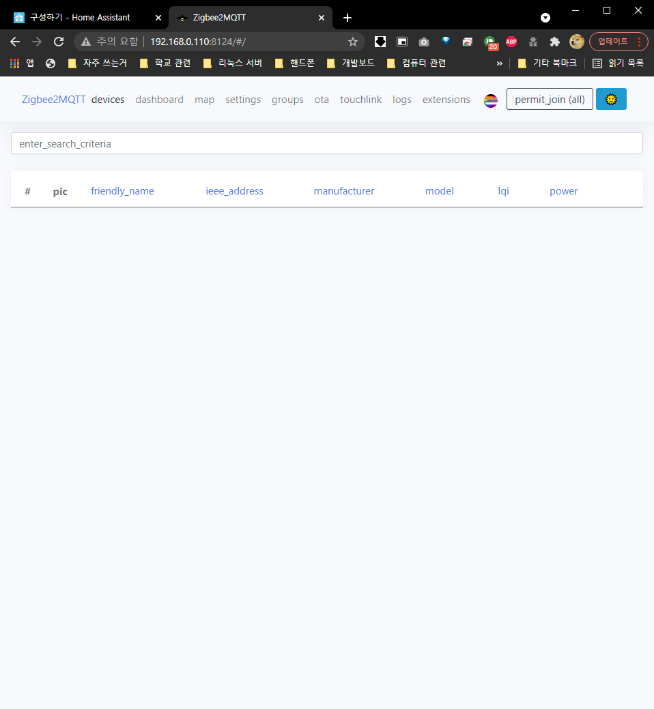Expand hidden bookmarks with the chevron

point(499,63)
